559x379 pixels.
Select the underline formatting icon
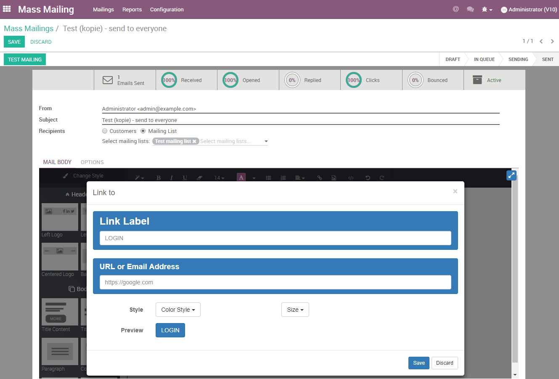[x=184, y=178]
